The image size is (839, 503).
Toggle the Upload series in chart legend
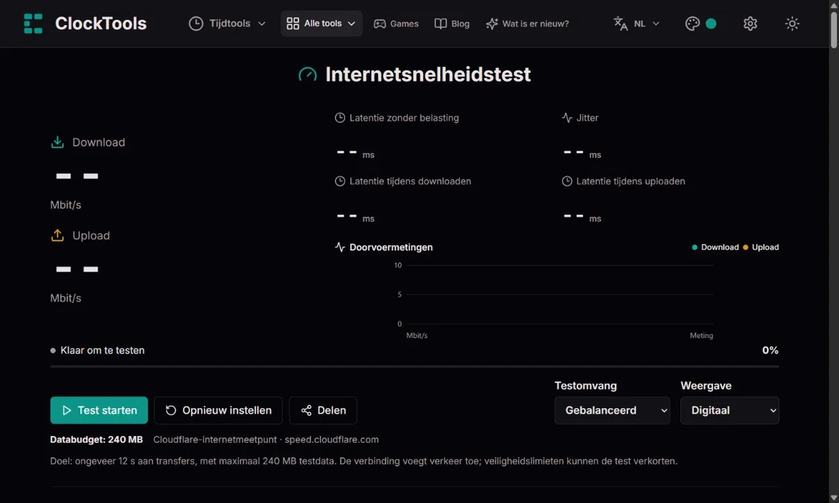pyautogui.click(x=761, y=247)
